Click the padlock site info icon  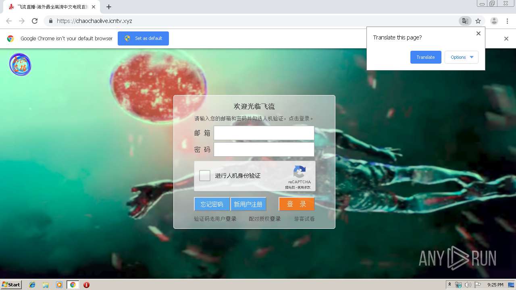50,21
